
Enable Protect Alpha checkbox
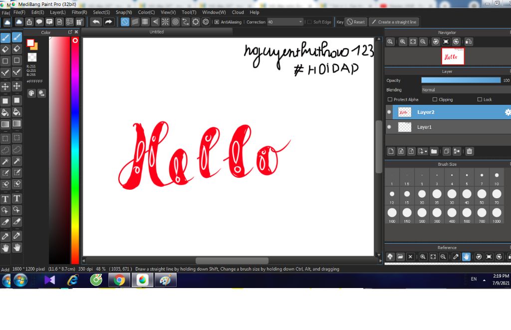(x=390, y=99)
